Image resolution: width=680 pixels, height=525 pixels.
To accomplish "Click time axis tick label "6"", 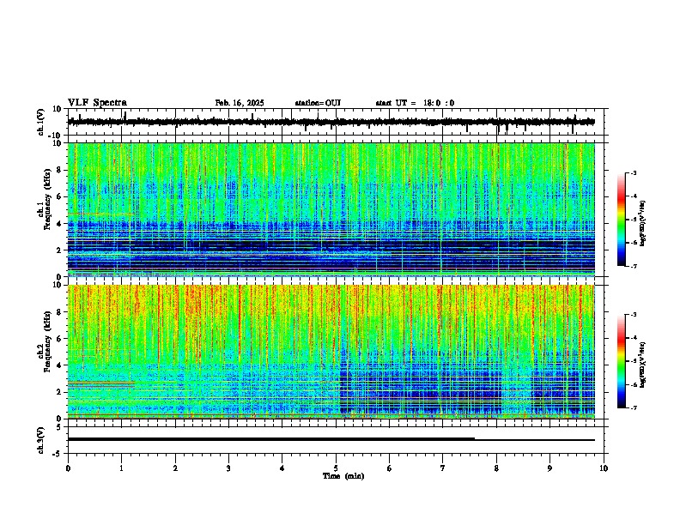I will pyautogui.click(x=390, y=468).
